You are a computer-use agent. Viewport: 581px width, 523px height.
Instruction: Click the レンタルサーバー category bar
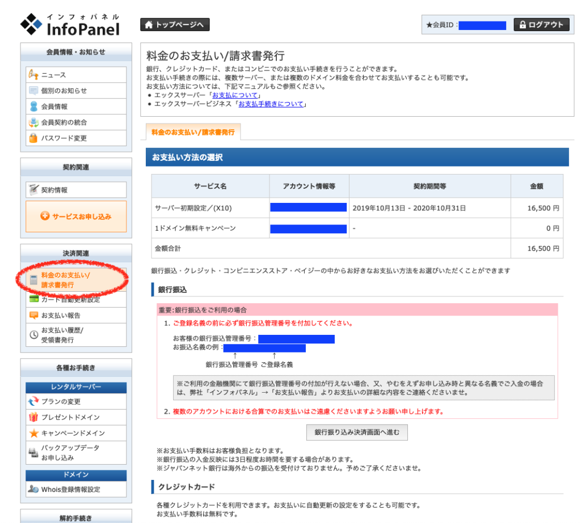76,387
